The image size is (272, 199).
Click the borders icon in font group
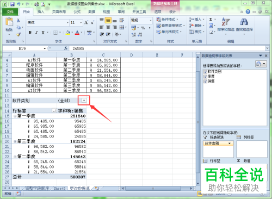[x=55, y=33]
